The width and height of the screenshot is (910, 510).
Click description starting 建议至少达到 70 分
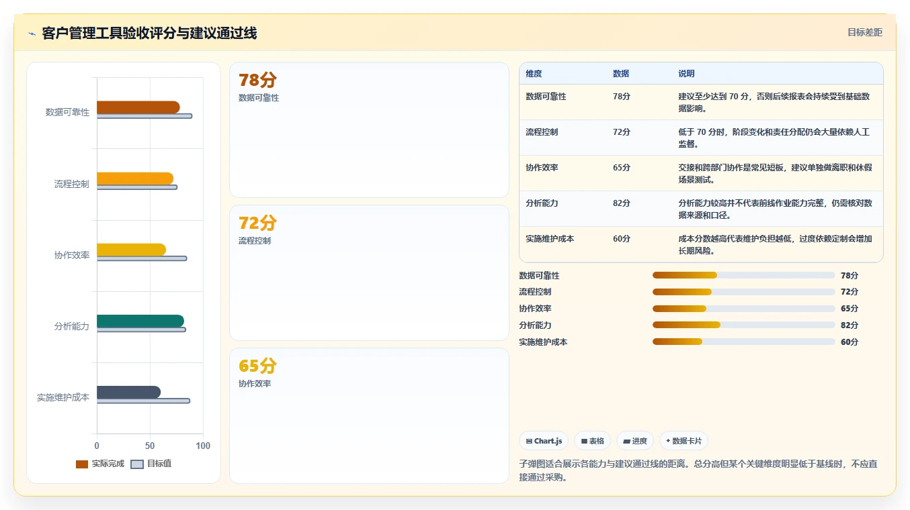coord(774,102)
